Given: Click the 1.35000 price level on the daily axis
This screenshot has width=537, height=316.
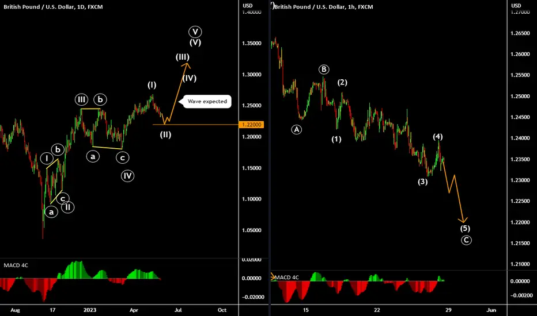Looking at the screenshot, I should [x=252, y=44].
